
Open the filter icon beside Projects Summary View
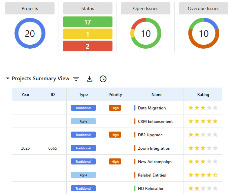76,79
